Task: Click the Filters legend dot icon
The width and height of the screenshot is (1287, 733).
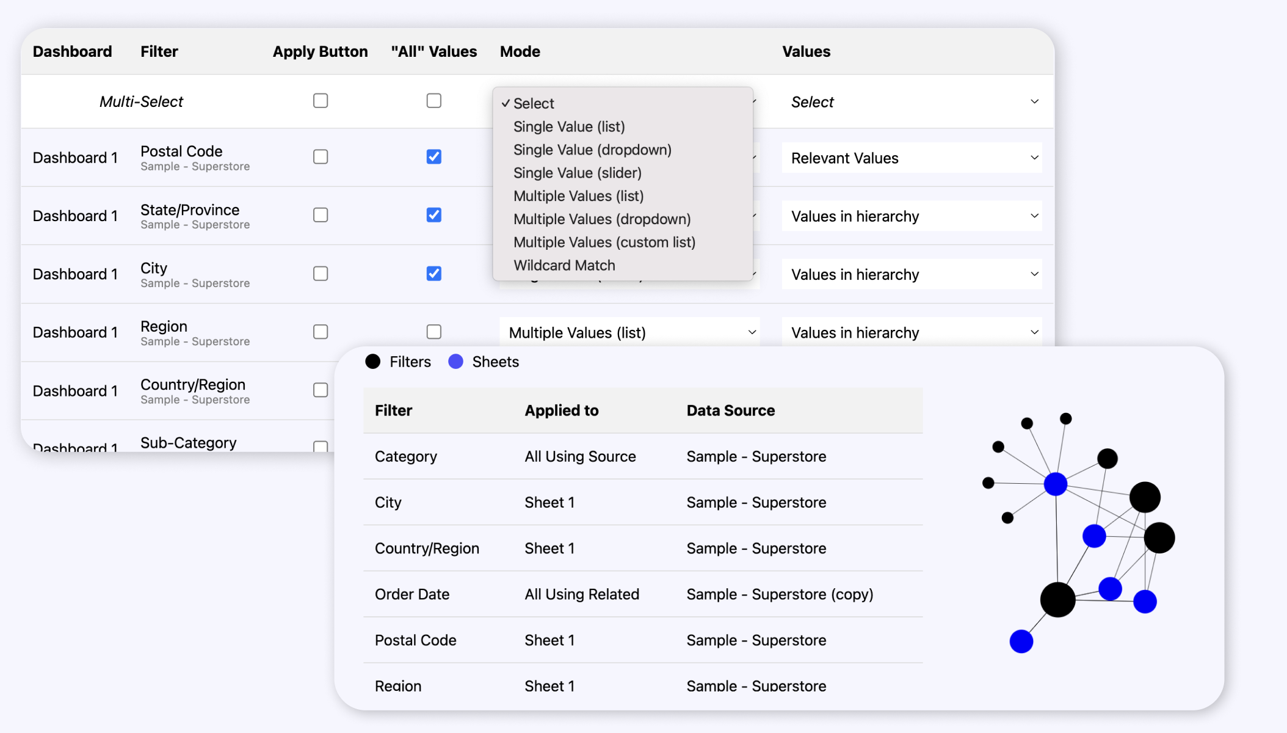Action: (372, 361)
